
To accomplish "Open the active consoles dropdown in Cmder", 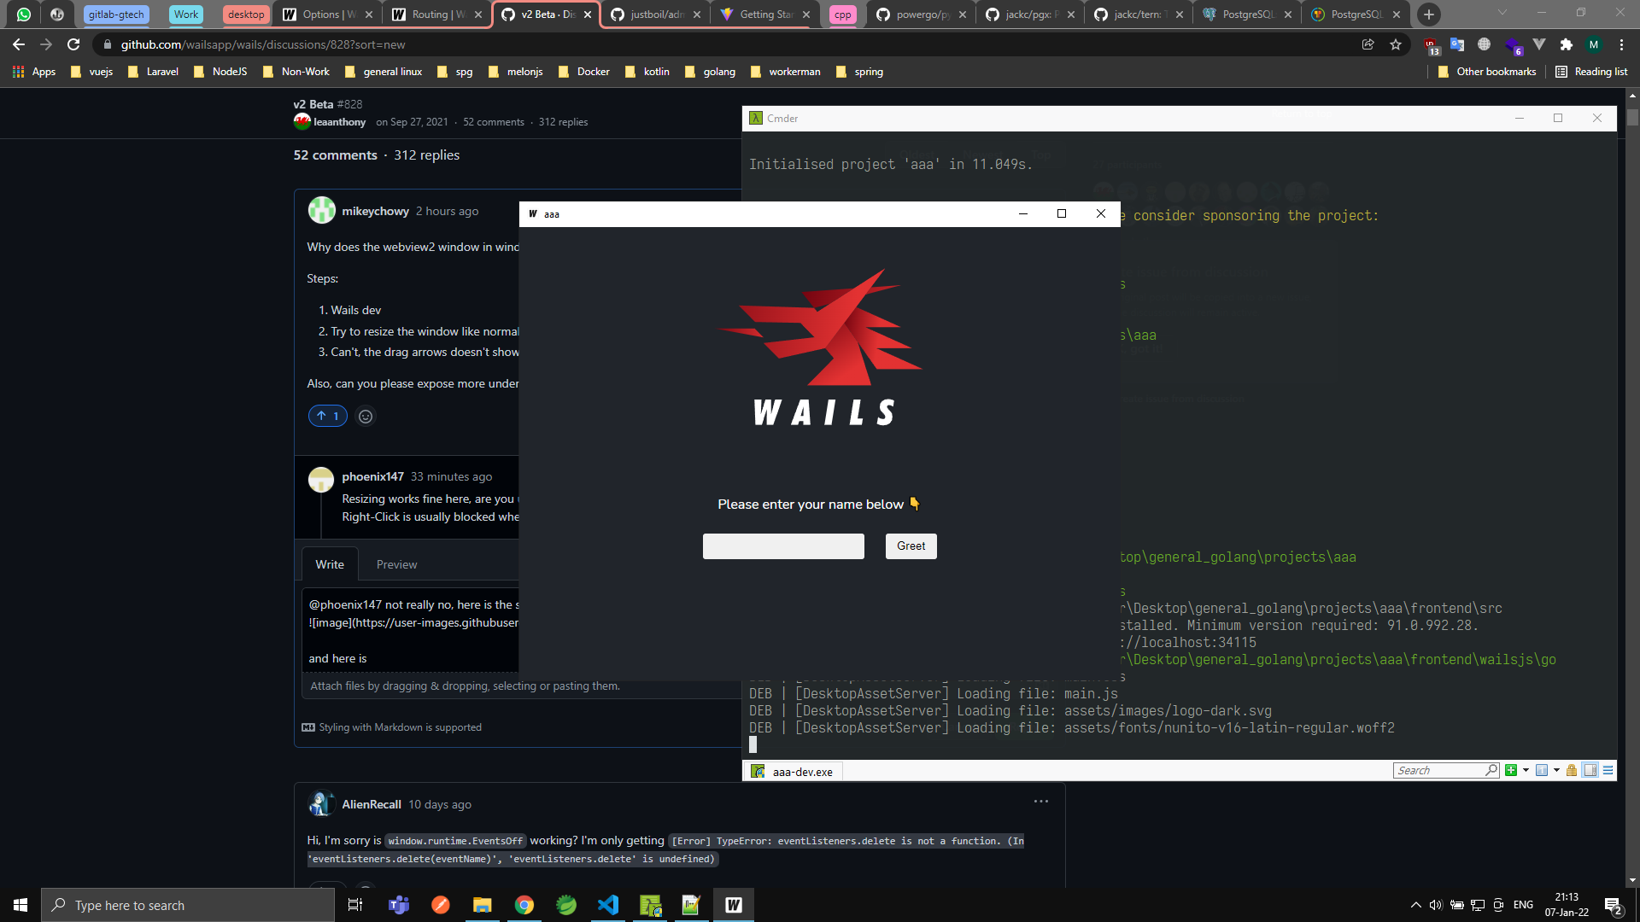I will point(1556,770).
